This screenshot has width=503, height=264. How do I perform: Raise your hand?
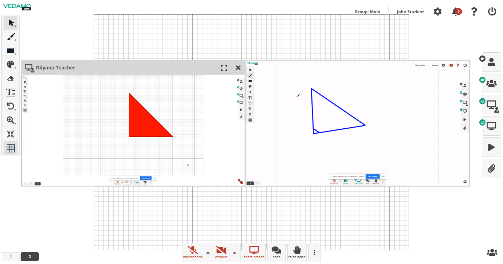tap(296, 250)
